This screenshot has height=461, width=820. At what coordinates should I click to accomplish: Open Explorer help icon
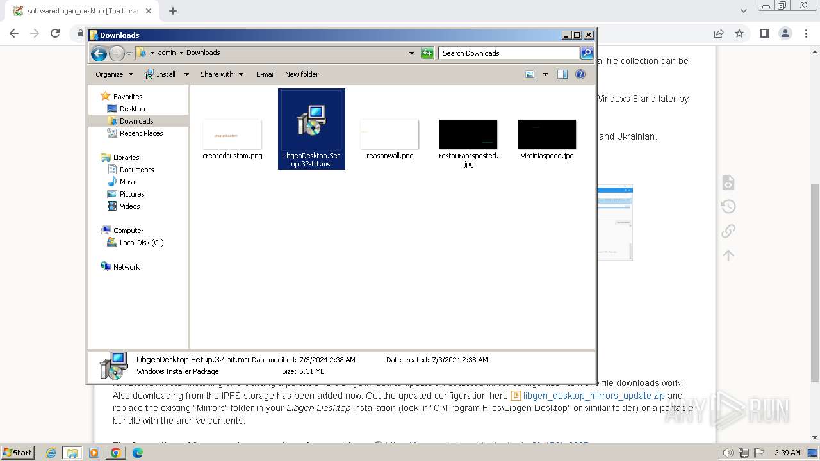pyautogui.click(x=580, y=74)
